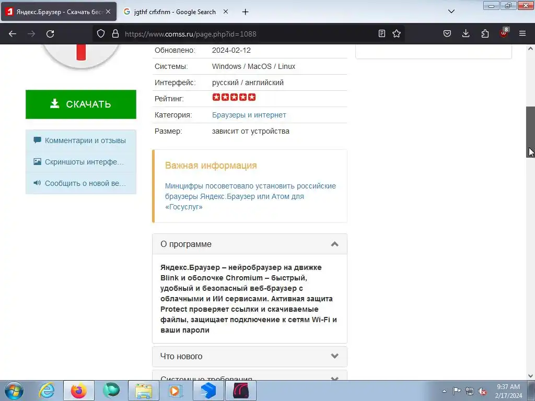Toggle reader view icon in address bar
This screenshot has height=401, width=535.
point(382,33)
